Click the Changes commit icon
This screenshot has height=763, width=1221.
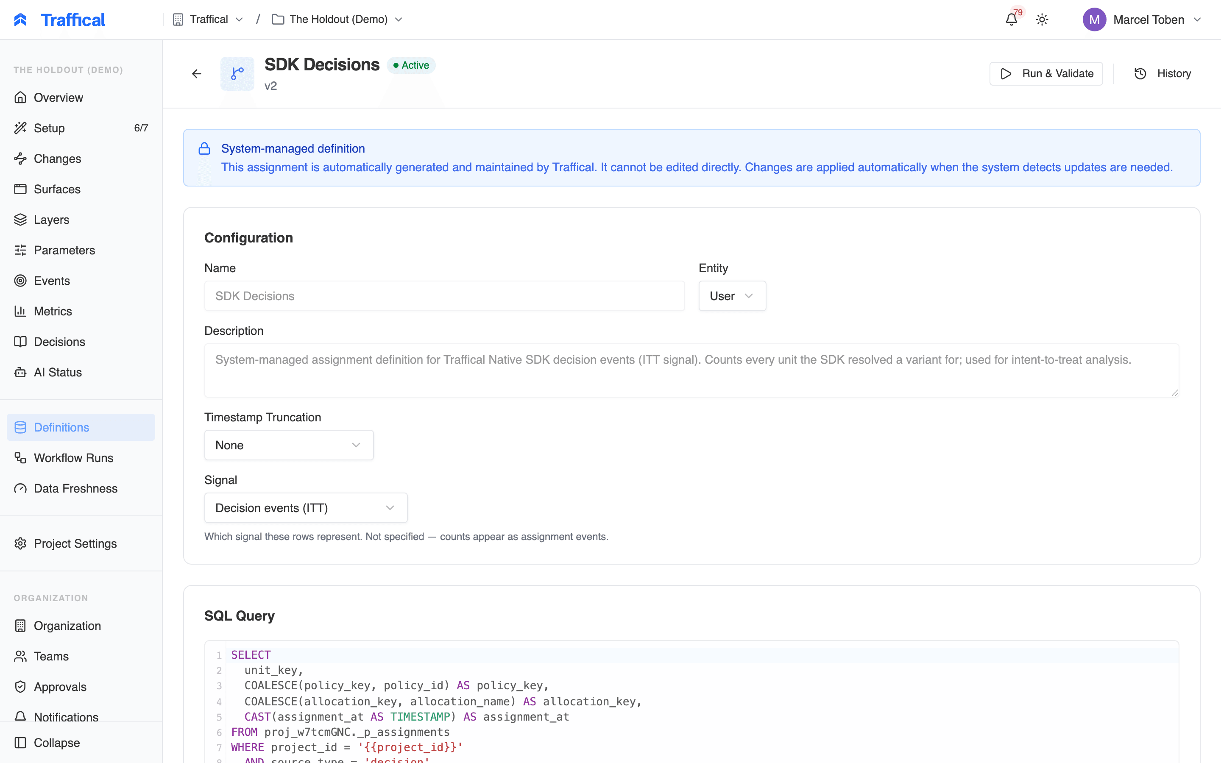(20, 159)
